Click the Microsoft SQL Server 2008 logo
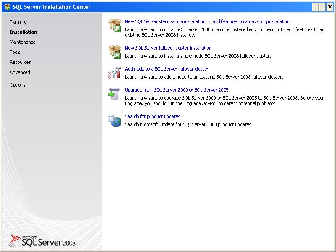Image resolution: width=336 pixels, height=252 pixels. tap(42, 240)
